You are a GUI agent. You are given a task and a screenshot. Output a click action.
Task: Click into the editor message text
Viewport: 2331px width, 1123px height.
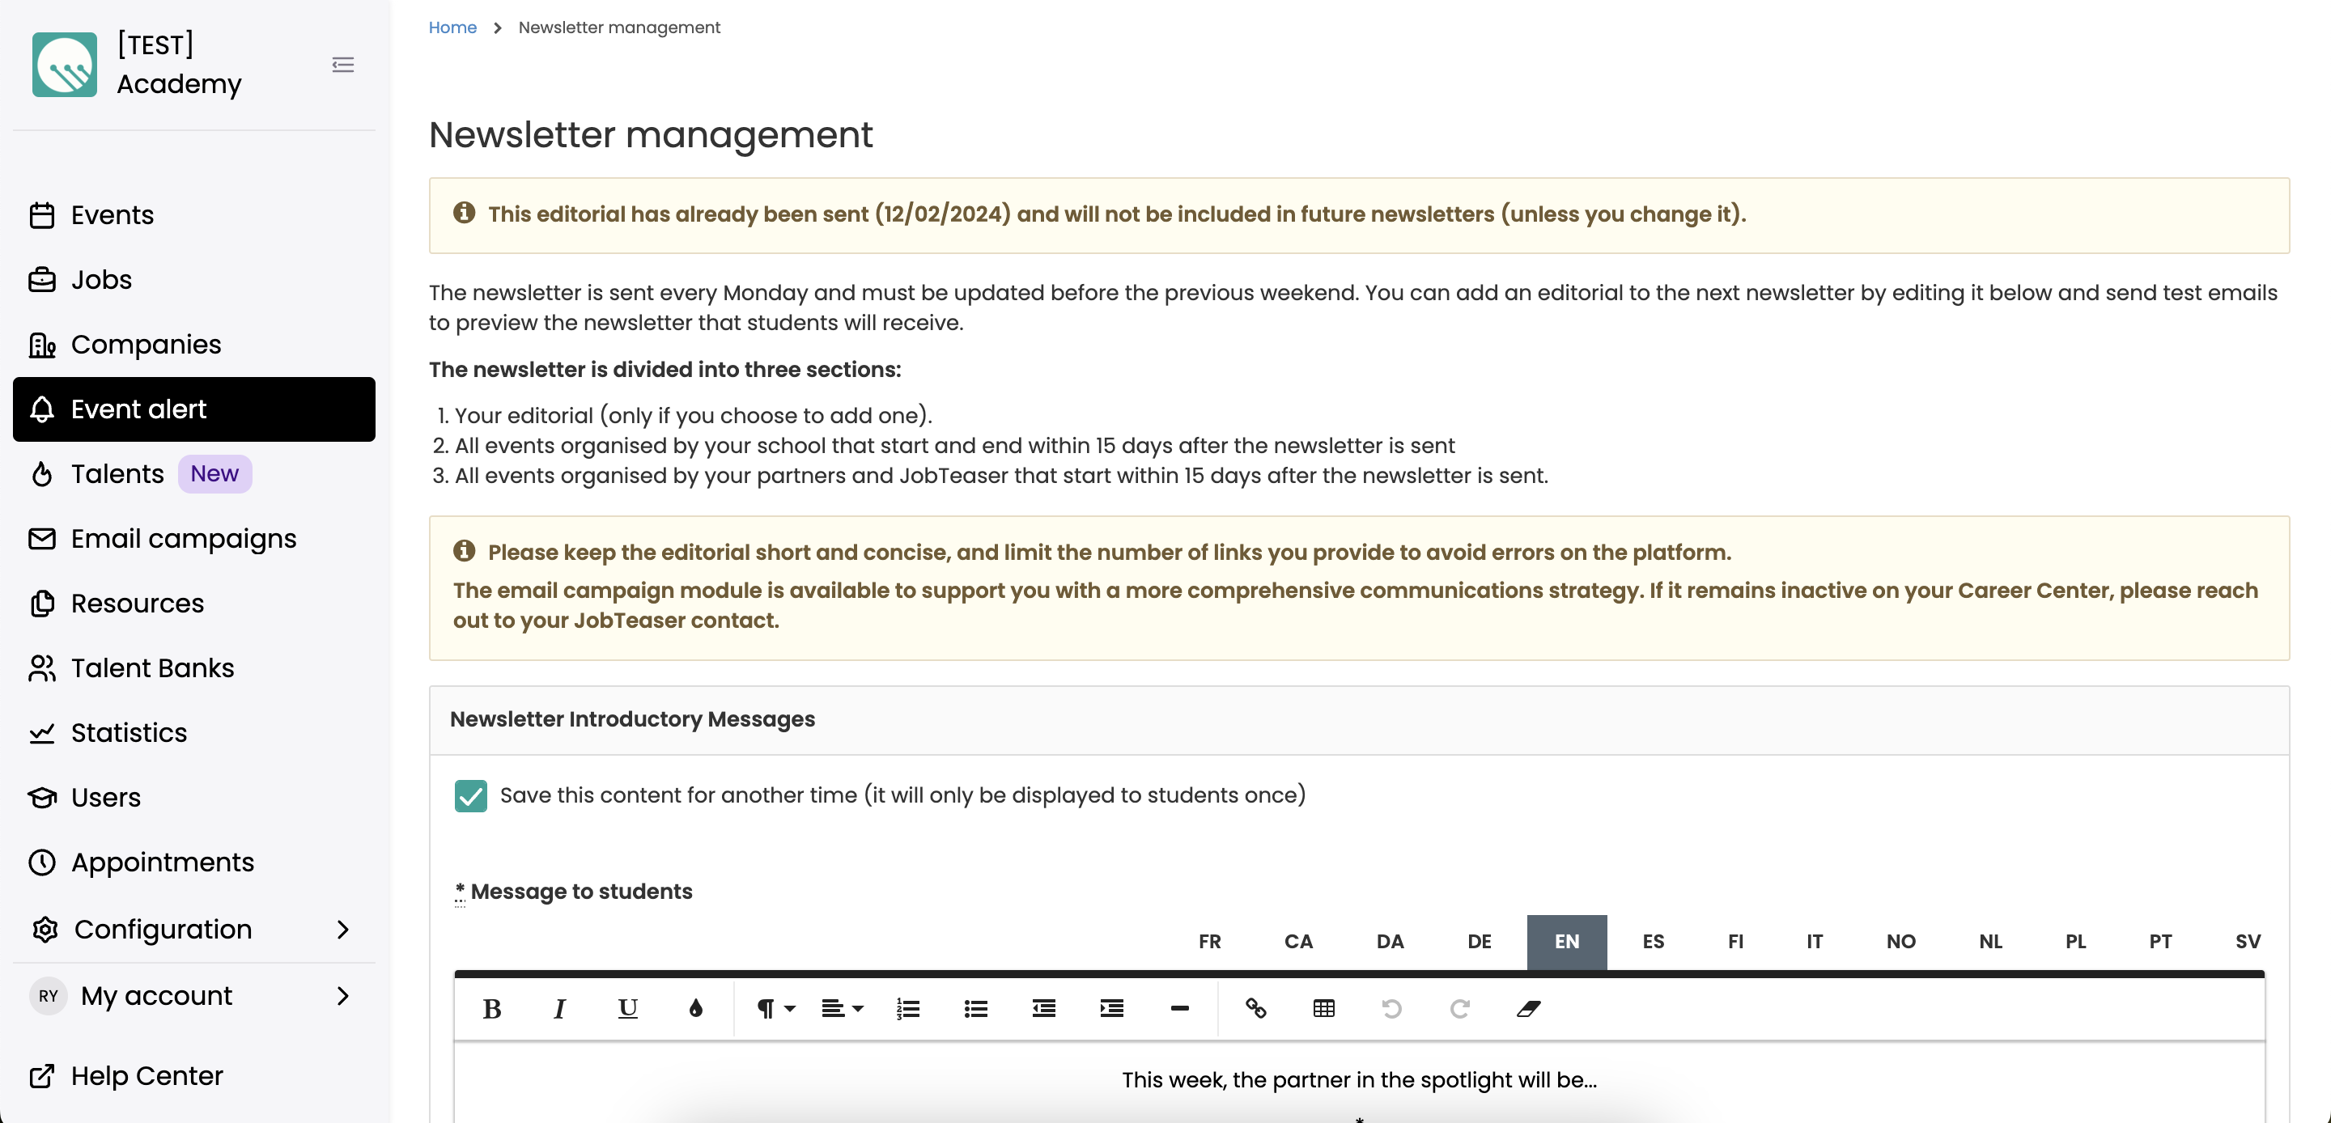[x=1359, y=1079]
